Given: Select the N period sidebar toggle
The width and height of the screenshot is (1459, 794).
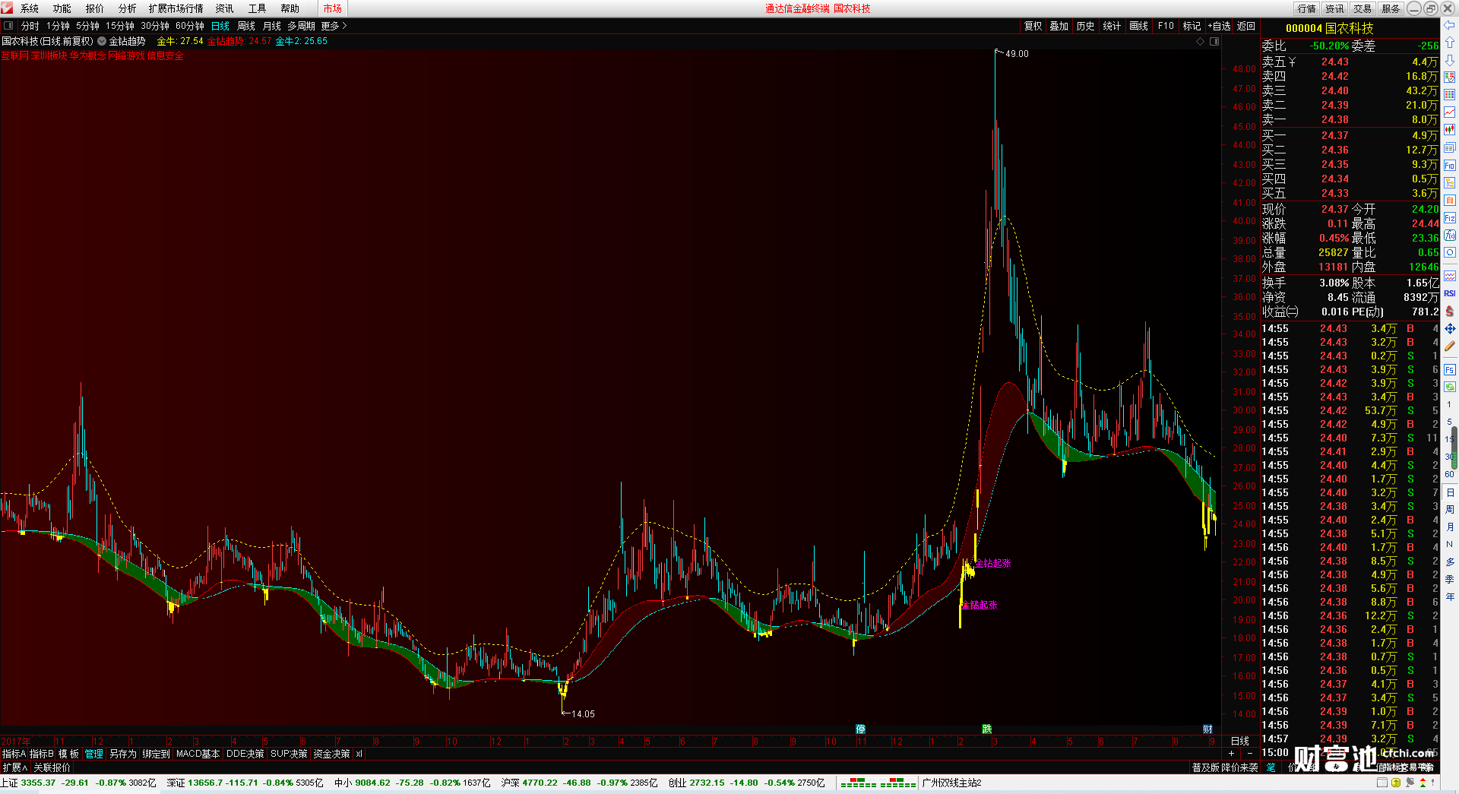Looking at the screenshot, I should 1449,545.
